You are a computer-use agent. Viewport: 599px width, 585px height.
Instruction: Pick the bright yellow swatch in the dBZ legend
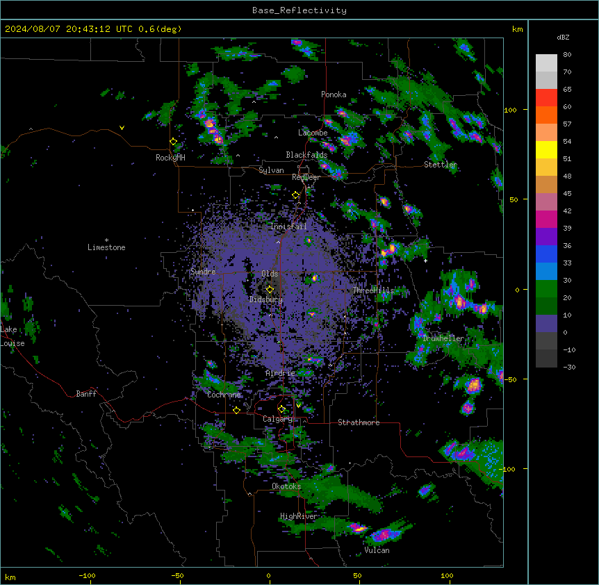point(546,149)
